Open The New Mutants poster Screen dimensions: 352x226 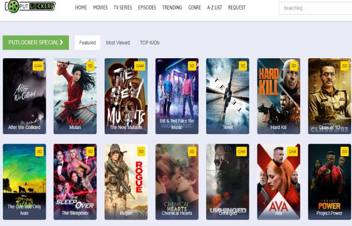point(126,96)
